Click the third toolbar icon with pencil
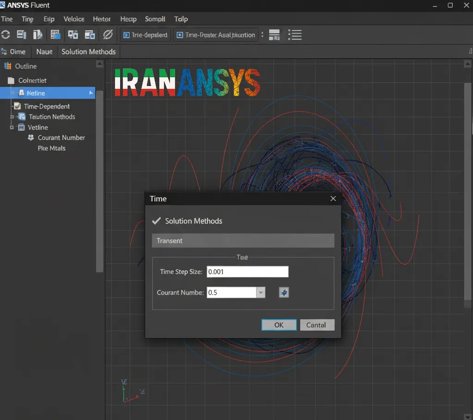 click(38, 35)
